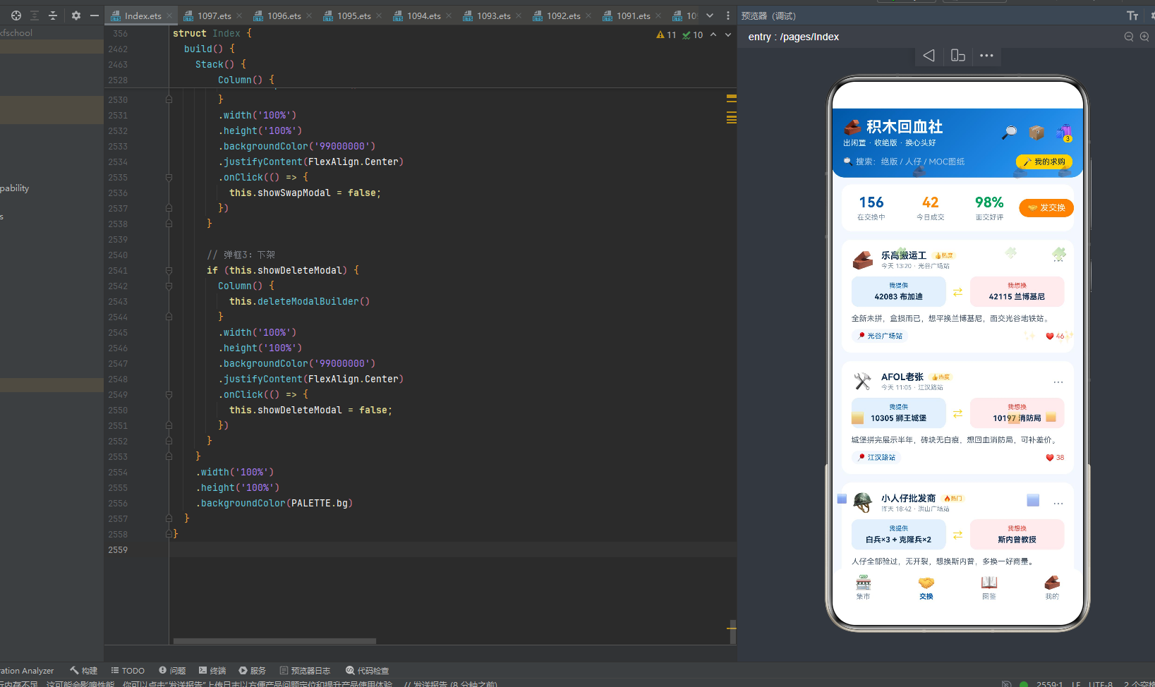The width and height of the screenshot is (1155, 687).
Task: Hide the project panel with the minus icon
Action: click(95, 16)
